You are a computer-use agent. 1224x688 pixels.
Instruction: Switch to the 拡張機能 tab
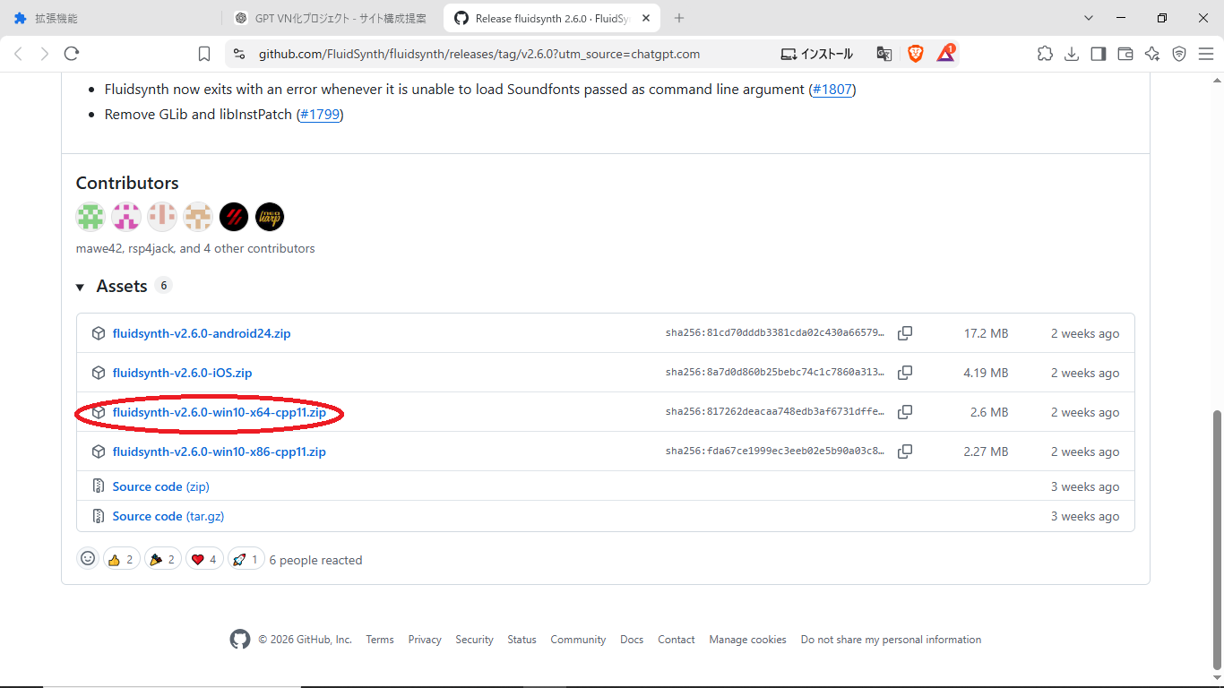(111, 18)
